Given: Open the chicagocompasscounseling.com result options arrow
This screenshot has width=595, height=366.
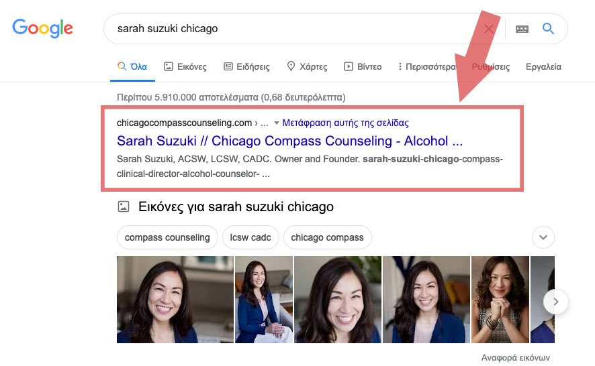Looking at the screenshot, I should click(277, 123).
